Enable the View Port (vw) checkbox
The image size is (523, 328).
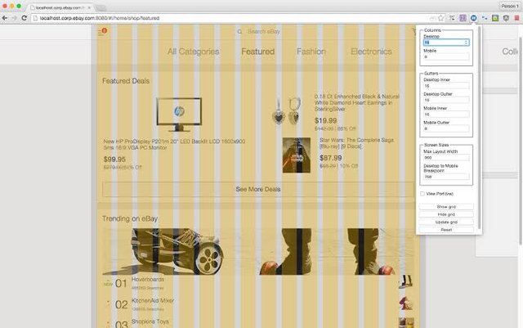pyautogui.click(x=422, y=194)
